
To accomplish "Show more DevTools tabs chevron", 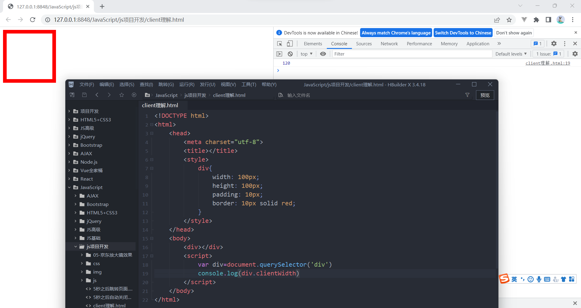I will pyautogui.click(x=499, y=43).
